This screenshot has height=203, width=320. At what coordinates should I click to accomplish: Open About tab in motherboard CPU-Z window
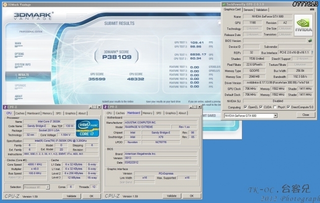[182, 113]
